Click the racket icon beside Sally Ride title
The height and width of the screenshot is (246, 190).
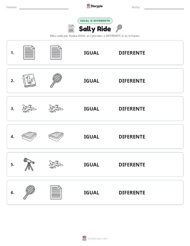pyautogui.click(x=119, y=28)
